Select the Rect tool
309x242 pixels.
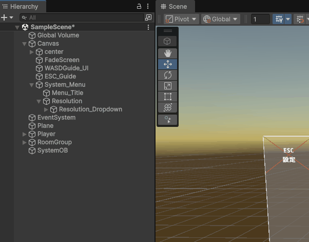click(x=167, y=97)
